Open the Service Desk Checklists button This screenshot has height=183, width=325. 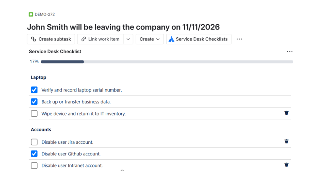coord(199,39)
